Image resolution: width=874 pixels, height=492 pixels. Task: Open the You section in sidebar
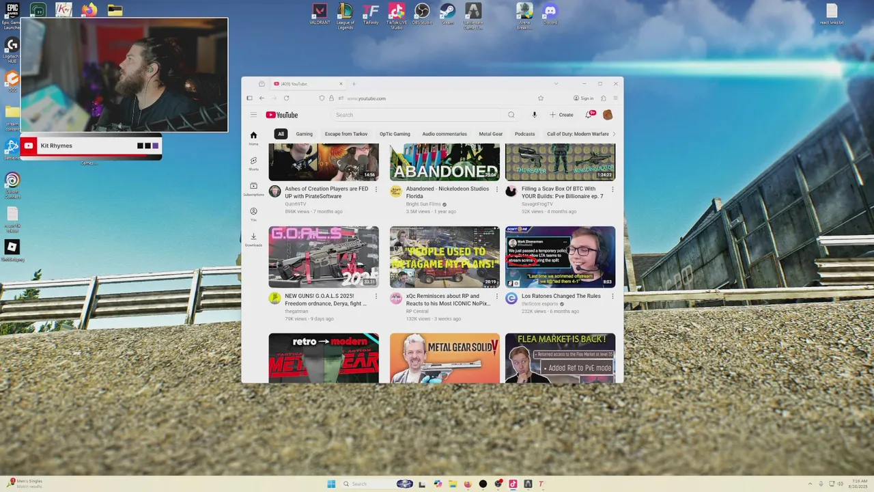[253, 214]
